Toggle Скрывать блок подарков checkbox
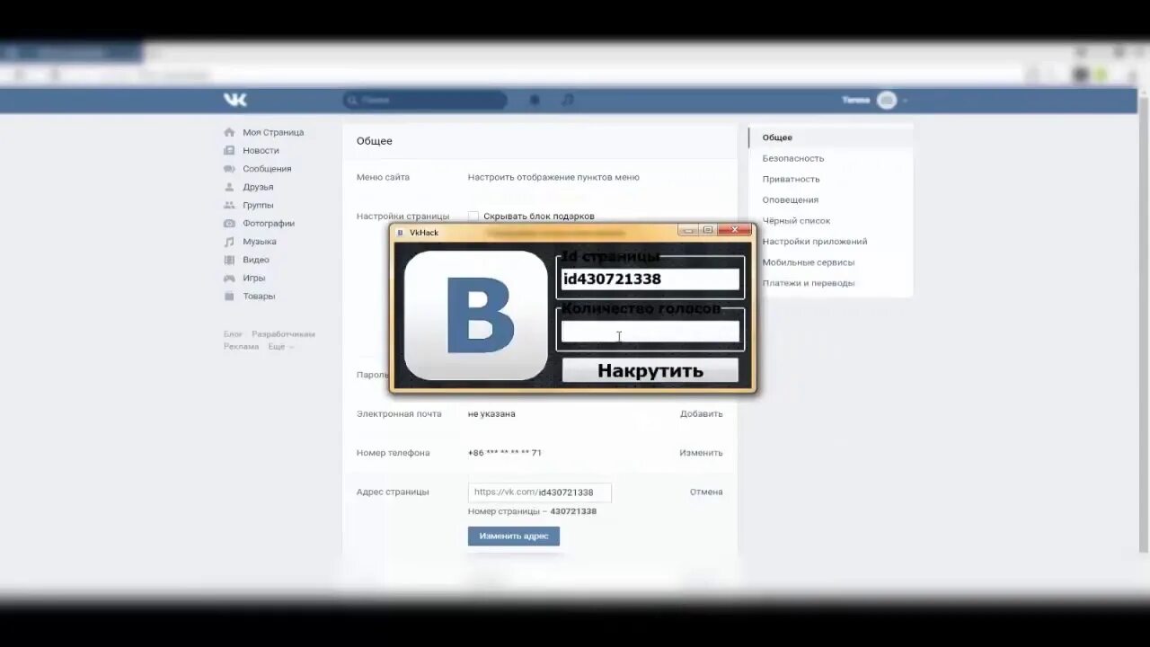1150x647 pixels. coord(473,216)
